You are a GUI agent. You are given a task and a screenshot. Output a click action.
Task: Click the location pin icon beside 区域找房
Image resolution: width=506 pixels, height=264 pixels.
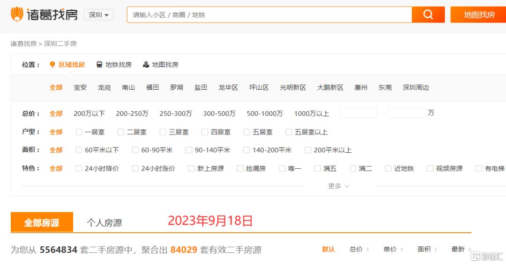pyautogui.click(x=52, y=64)
